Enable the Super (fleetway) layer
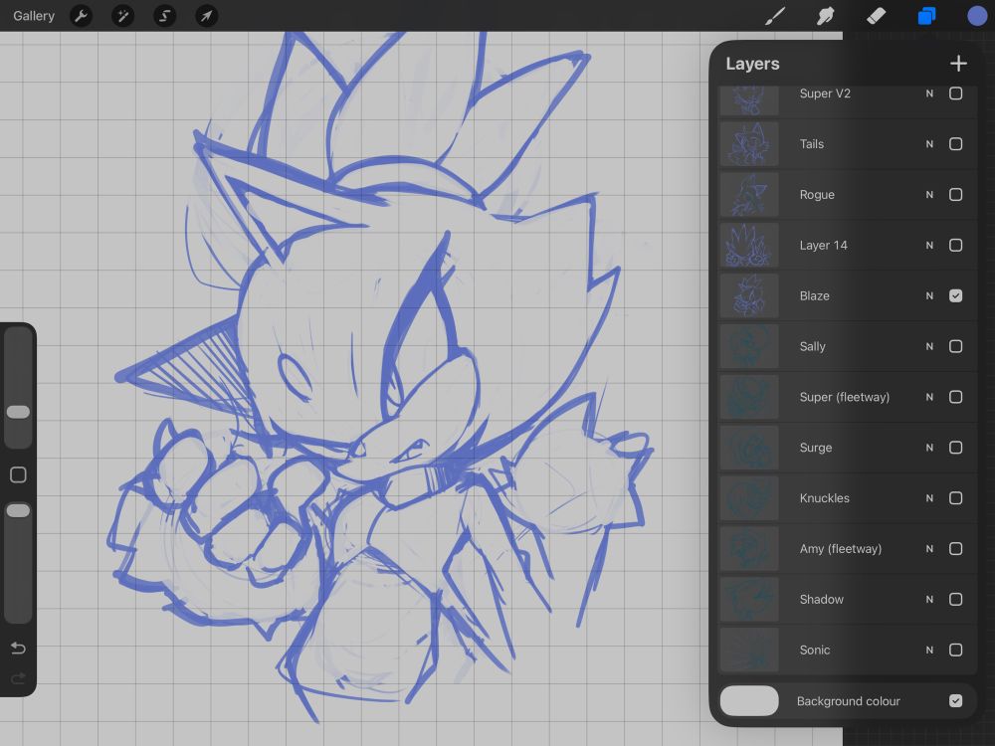Image resolution: width=995 pixels, height=746 pixels. pos(955,397)
